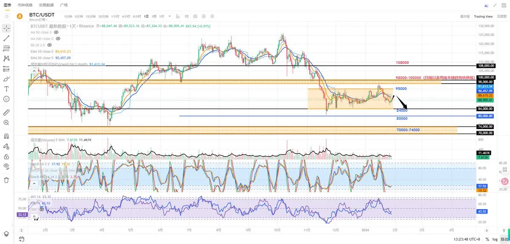Open the Ai assistant icon
Viewport: 510px width, 244px height.
click(486, 6)
